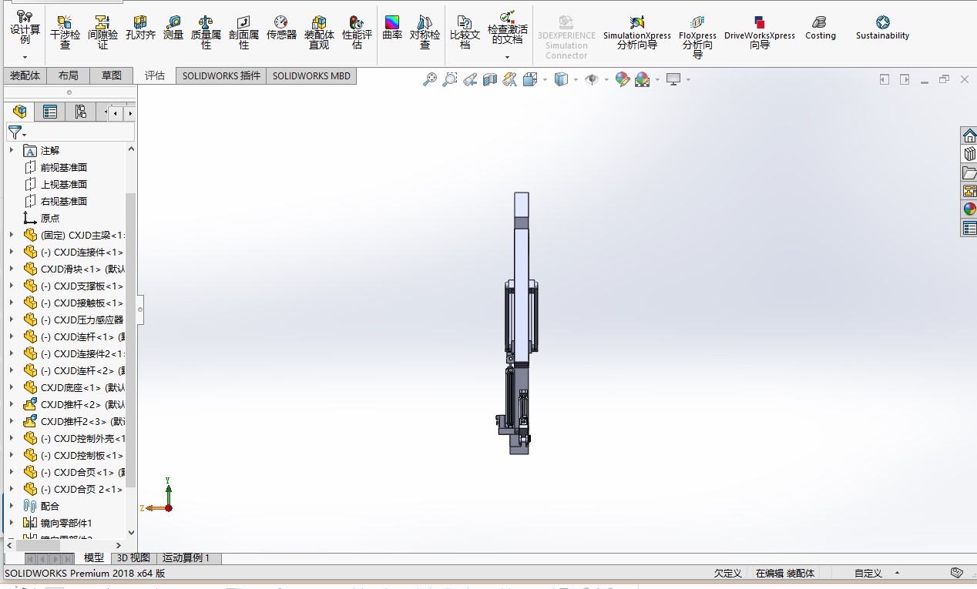The height and width of the screenshot is (589, 977).
Task: Switch to the 装配体 tab
Action: point(25,75)
